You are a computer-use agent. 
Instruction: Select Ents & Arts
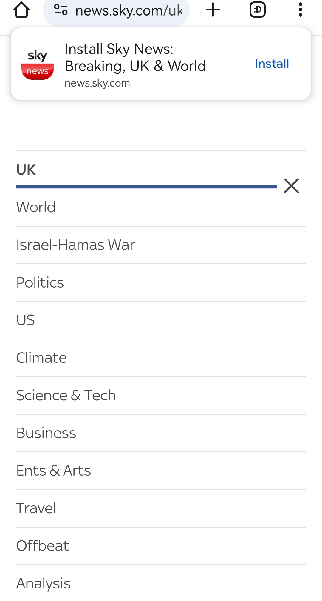click(x=54, y=471)
